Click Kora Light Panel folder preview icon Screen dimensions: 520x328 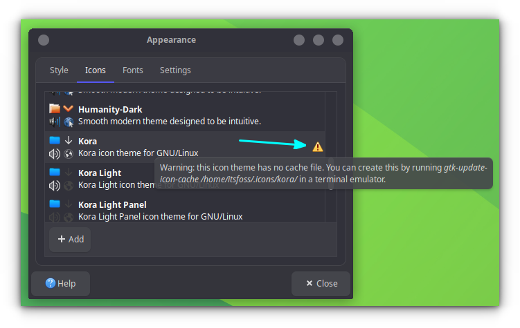point(55,204)
